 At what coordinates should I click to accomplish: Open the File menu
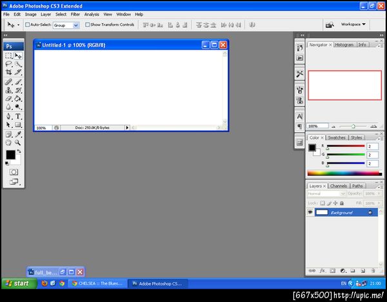tap(6, 14)
